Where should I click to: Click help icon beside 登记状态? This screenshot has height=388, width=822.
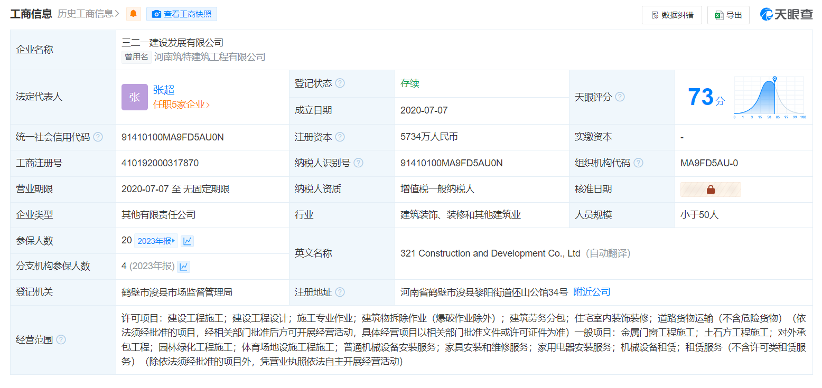pos(340,83)
